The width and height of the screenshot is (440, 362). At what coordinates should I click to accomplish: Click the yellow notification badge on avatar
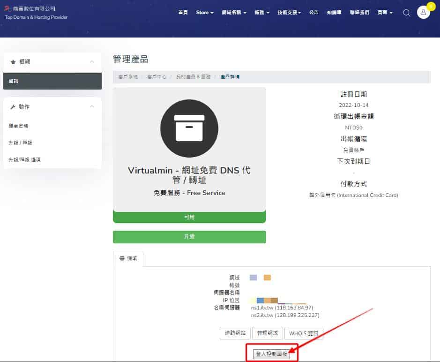tap(431, 6)
